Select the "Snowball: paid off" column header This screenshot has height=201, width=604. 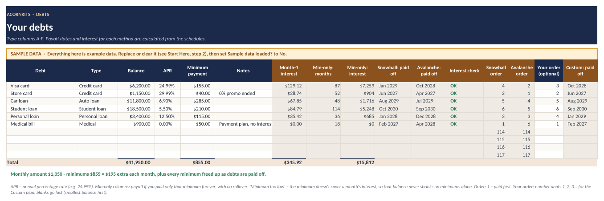[x=393, y=71]
